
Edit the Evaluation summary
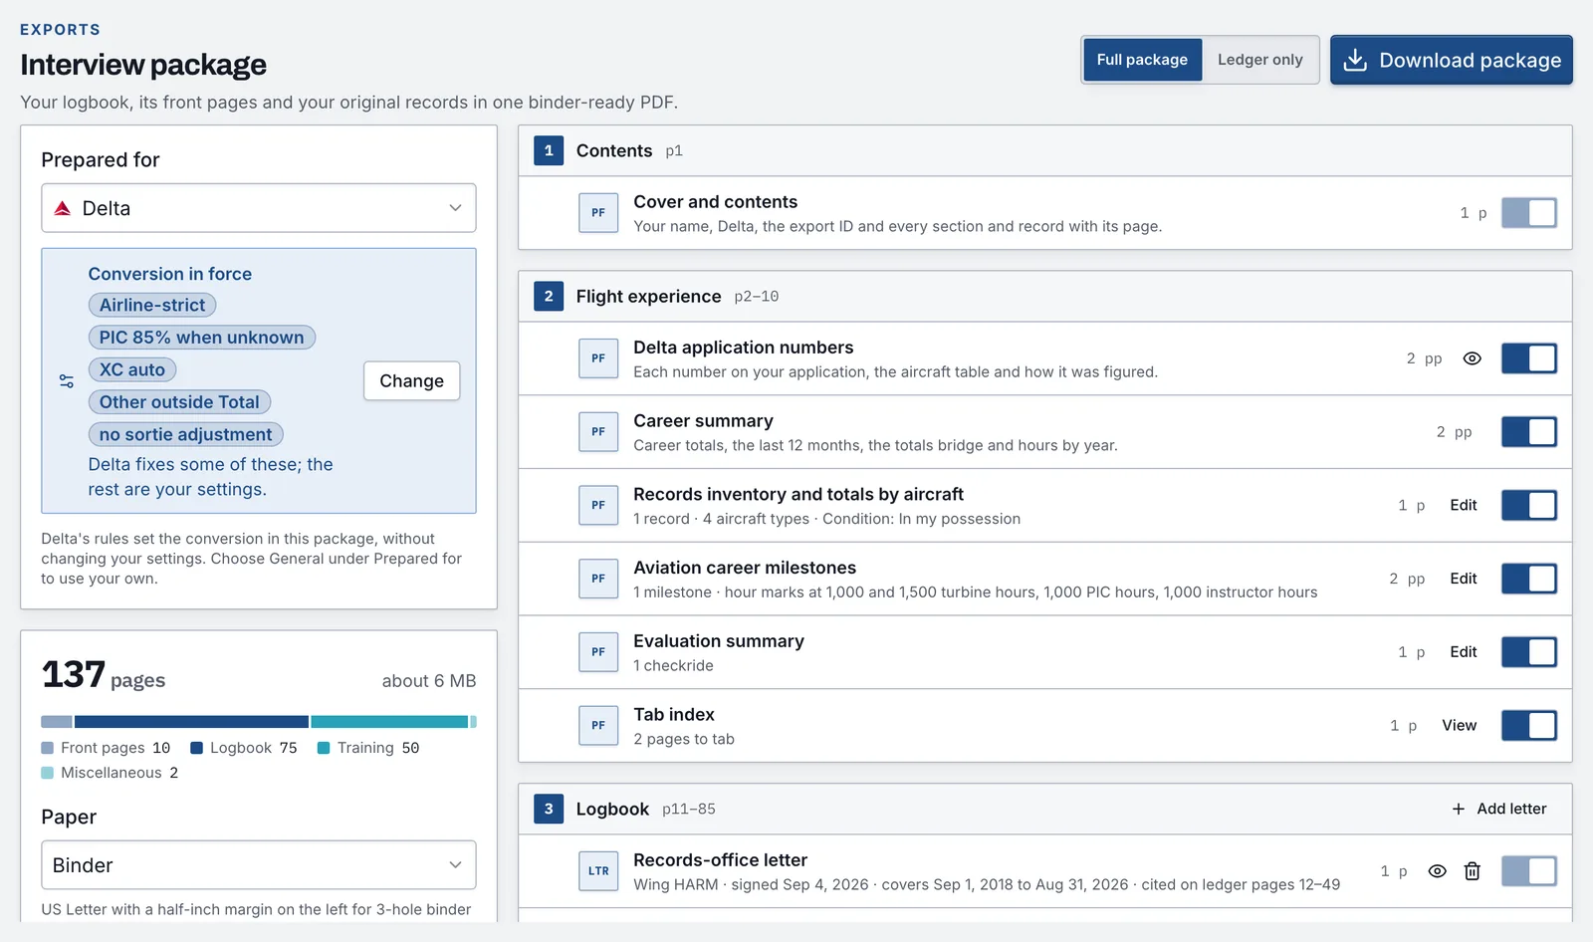coord(1464,651)
